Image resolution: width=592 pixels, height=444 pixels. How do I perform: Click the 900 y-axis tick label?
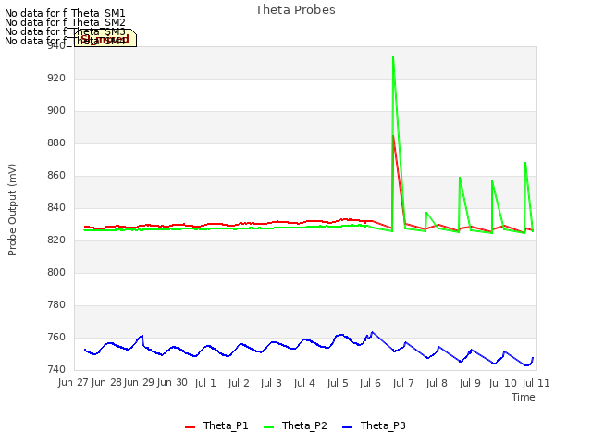56,111
